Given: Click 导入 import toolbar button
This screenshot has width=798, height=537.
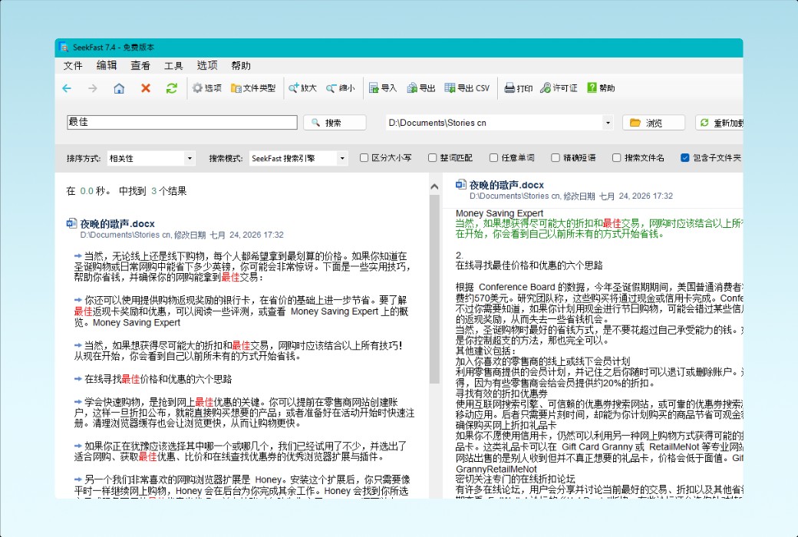Looking at the screenshot, I should [383, 88].
